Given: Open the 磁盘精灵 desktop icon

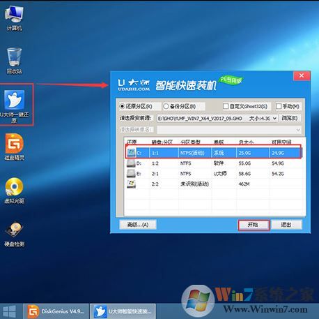Looking at the screenshot, I should coord(14,147).
